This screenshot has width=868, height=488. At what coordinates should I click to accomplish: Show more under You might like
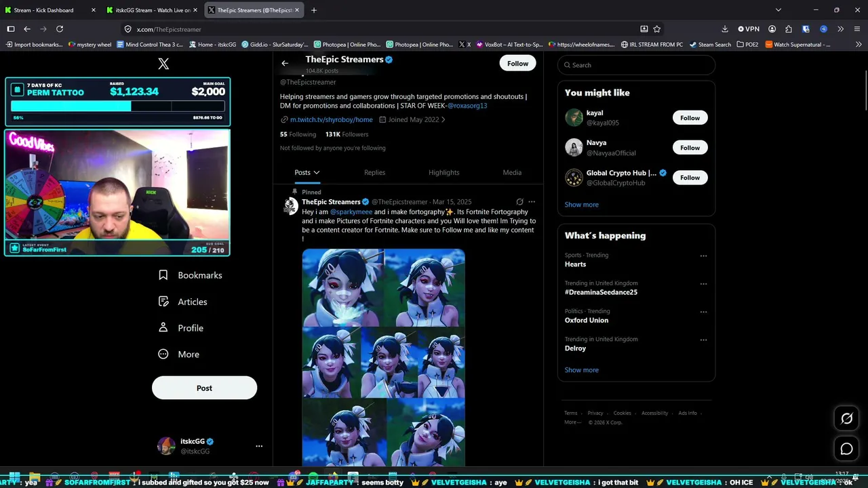(x=581, y=205)
